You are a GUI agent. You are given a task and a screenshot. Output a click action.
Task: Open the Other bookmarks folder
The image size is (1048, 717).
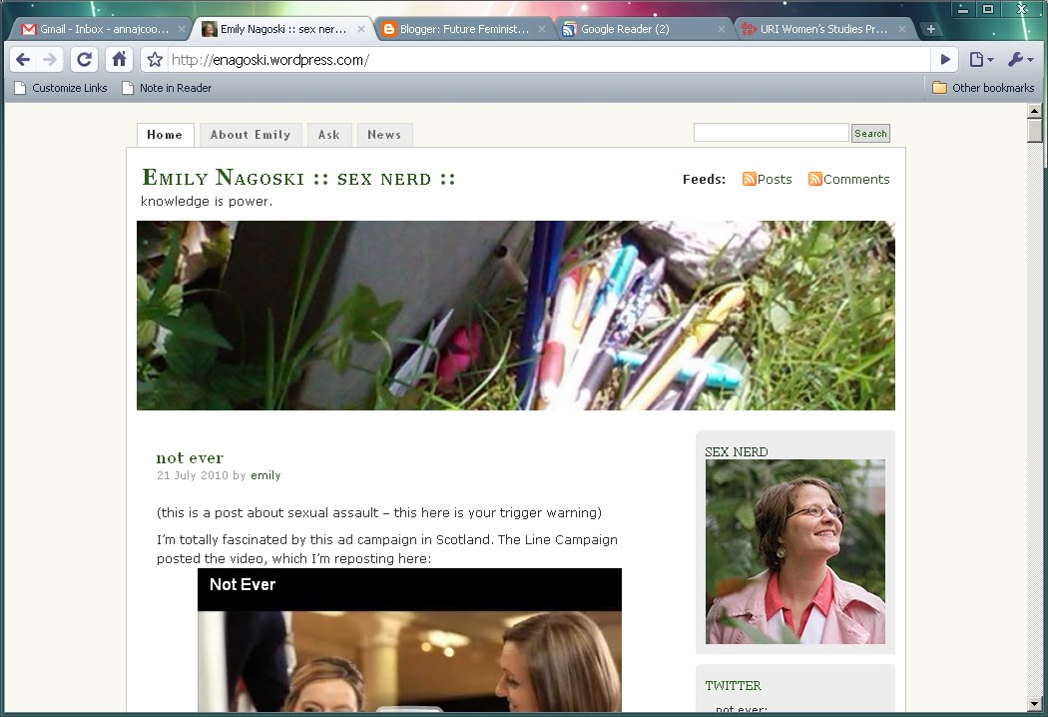pos(982,88)
